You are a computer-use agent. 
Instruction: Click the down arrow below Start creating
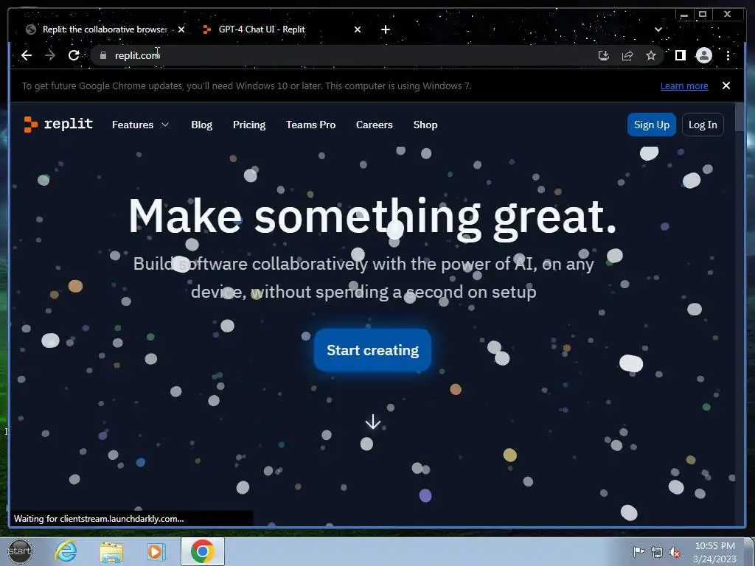[372, 422]
